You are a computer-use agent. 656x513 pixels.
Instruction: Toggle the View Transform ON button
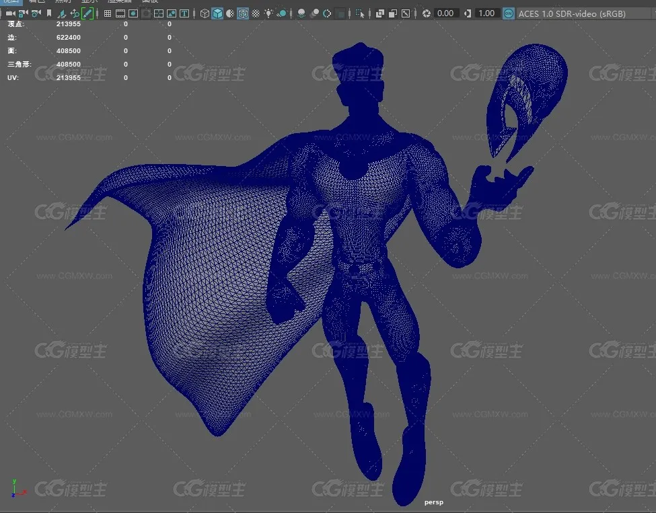509,13
